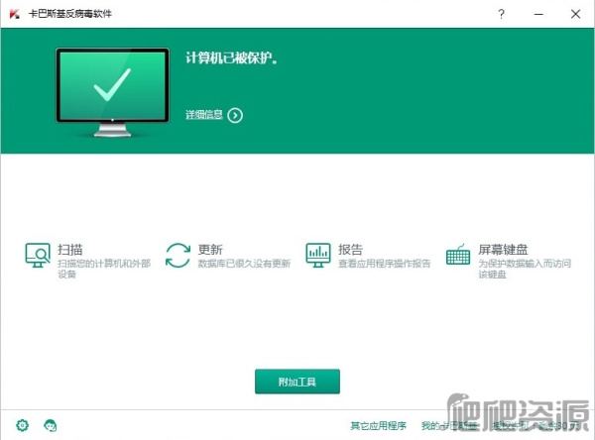Open the 我的卡巴斯基 link

pyautogui.click(x=448, y=425)
